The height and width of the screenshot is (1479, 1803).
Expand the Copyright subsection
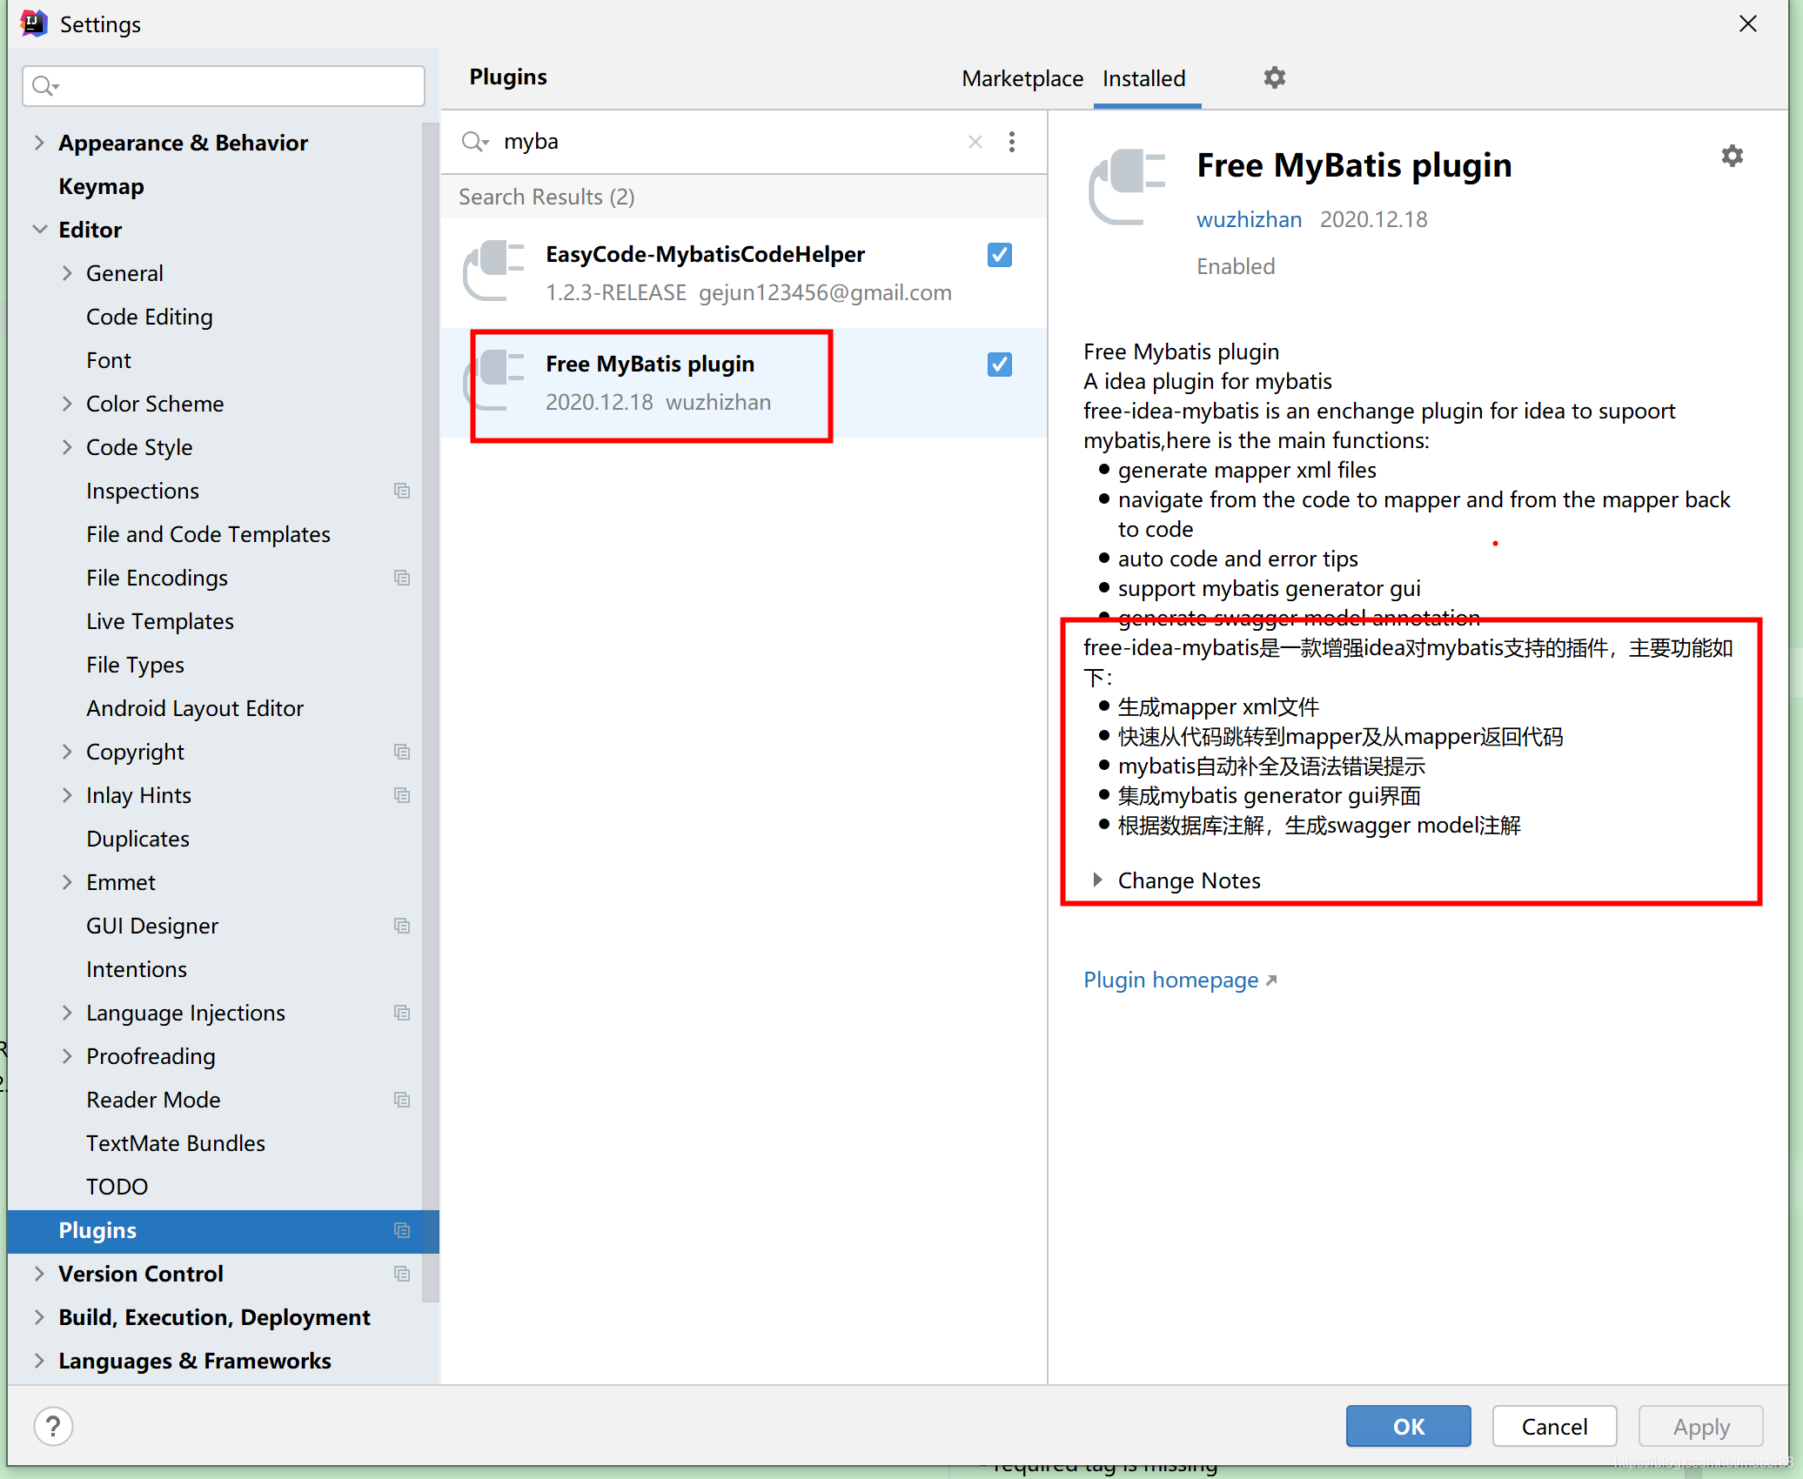[x=67, y=752]
